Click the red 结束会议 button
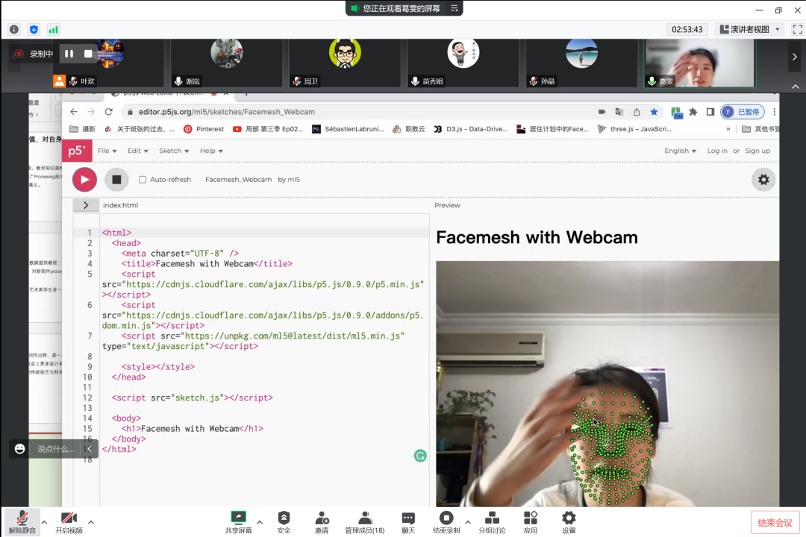 (x=775, y=522)
